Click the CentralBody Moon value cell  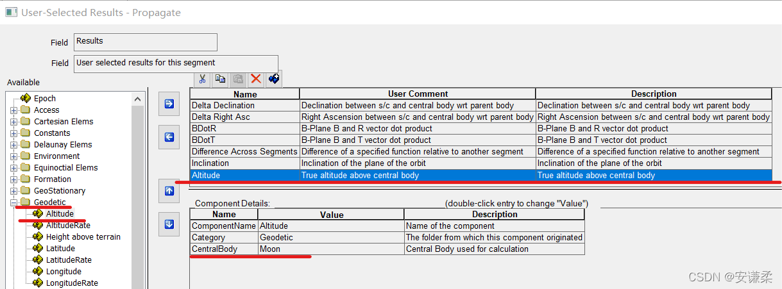tap(330, 249)
